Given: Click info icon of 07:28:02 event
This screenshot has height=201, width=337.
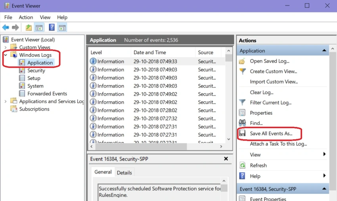Looking at the screenshot, I should pyautogui.click(x=93, y=110).
